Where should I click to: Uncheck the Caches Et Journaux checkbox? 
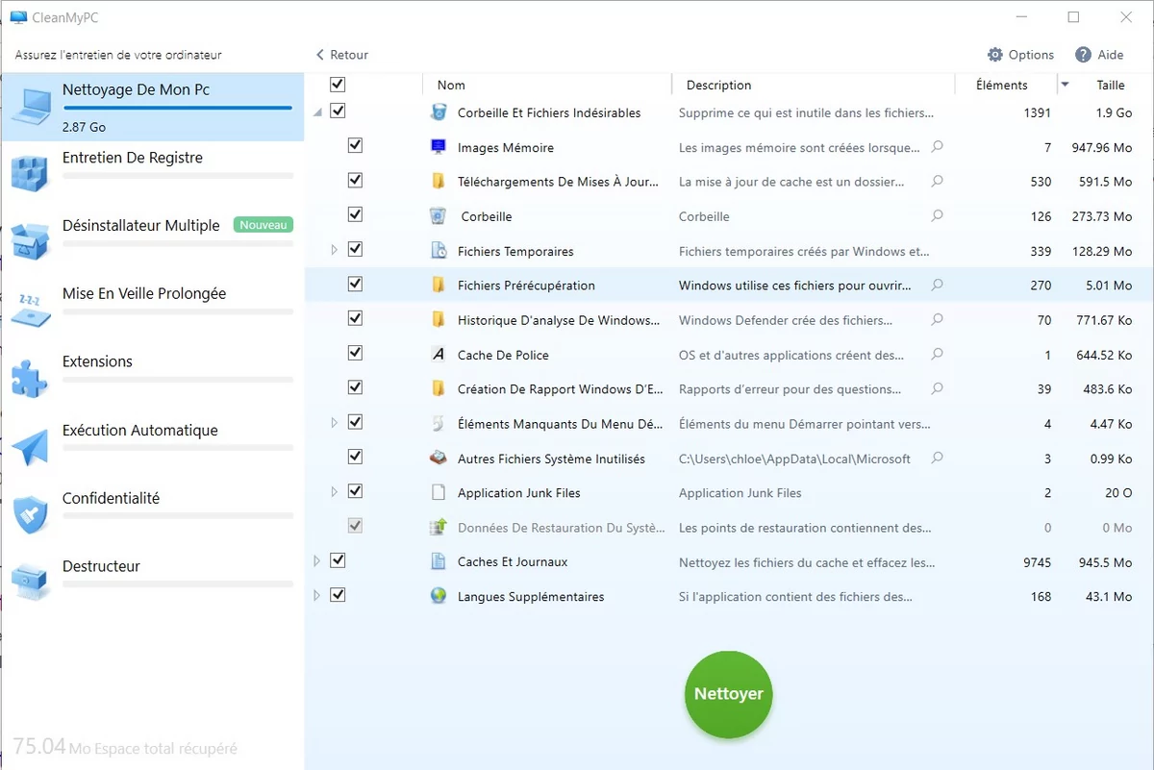[338, 560]
